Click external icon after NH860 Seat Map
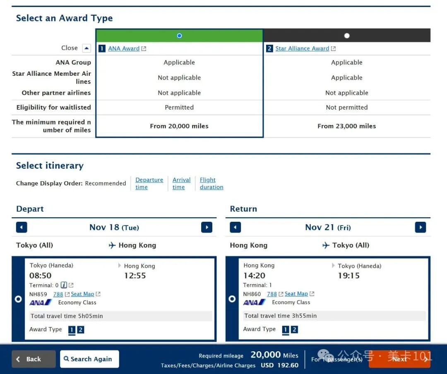 pos(312,294)
